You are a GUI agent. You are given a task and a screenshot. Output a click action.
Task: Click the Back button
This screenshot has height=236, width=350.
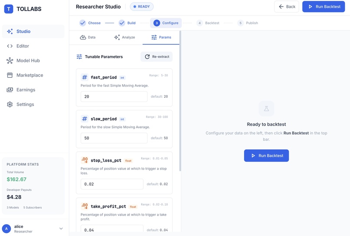click(287, 7)
